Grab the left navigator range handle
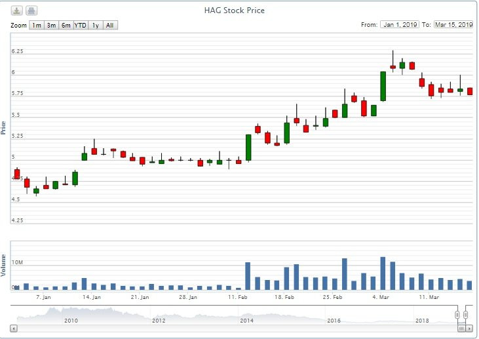 point(457,315)
